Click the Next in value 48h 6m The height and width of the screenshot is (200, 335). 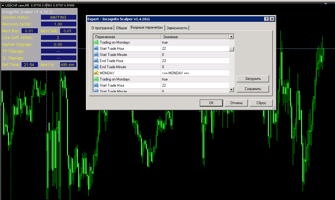pos(68,65)
